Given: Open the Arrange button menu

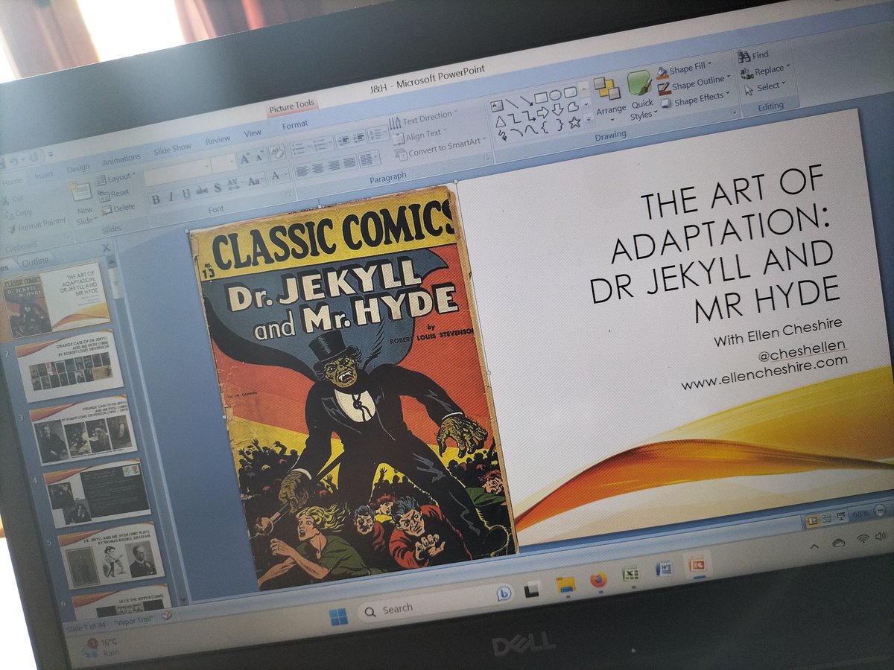Looking at the screenshot, I should click(x=610, y=97).
